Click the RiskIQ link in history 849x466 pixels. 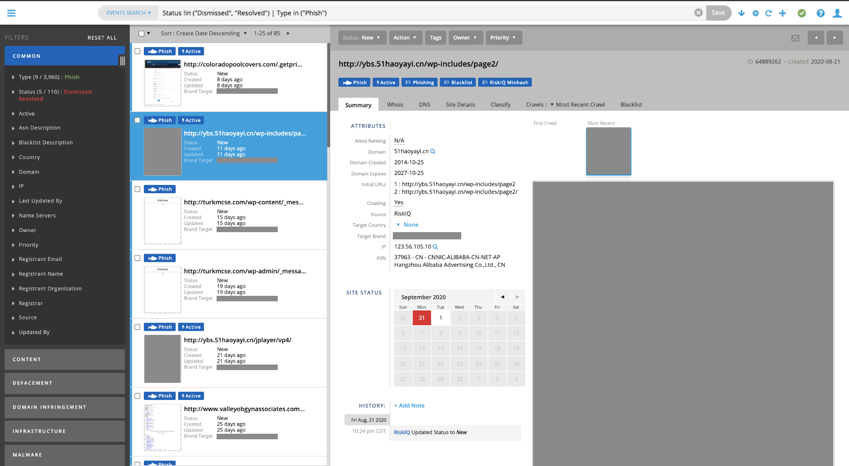pyautogui.click(x=402, y=432)
